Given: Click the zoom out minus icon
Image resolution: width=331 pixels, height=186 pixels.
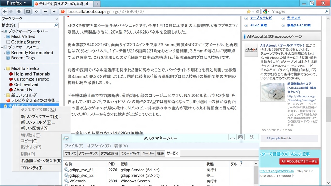Looking at the screenshot, I should tap(45, 12).
